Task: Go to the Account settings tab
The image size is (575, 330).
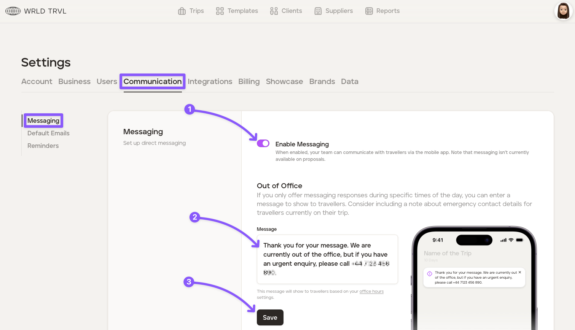Action: pyautogui.click(x=37, y=81)
